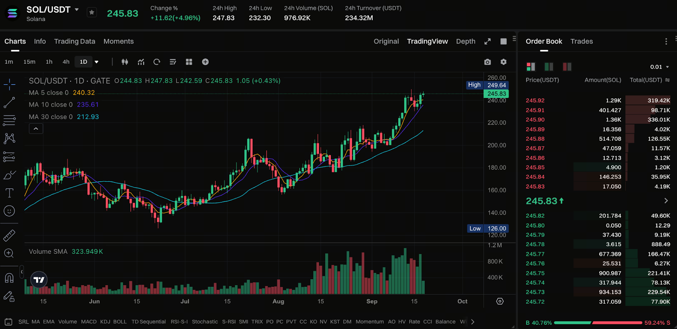Switch chart mode to TradingView
677x329 pixels.
(427, 41)
